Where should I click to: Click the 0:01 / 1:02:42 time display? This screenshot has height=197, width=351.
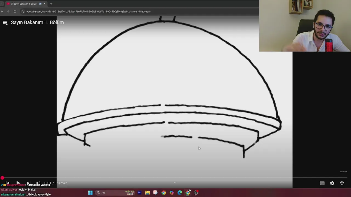[56, 183]
